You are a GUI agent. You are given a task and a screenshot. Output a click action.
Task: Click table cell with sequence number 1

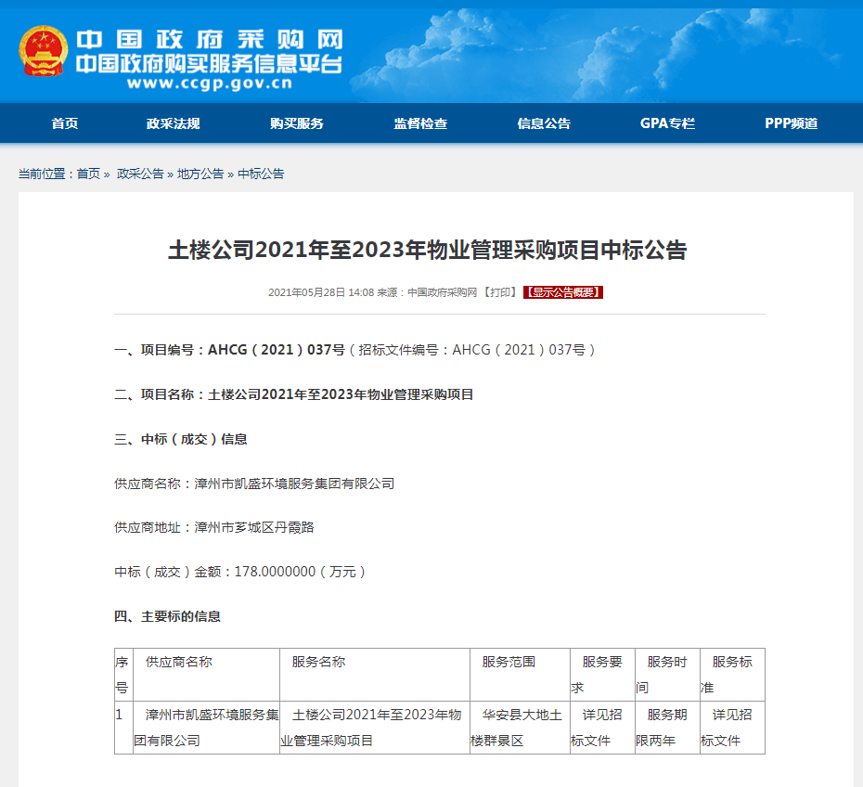point(123,728)
